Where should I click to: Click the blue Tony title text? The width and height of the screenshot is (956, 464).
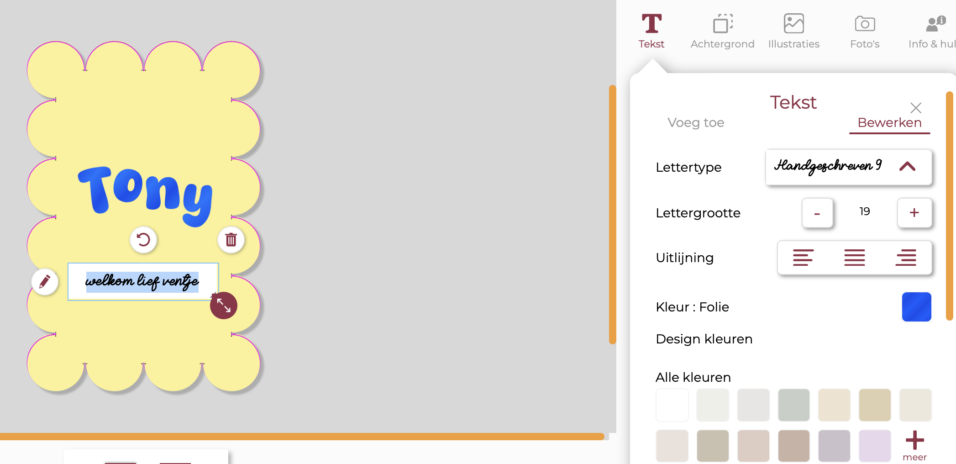pos(145,193)
